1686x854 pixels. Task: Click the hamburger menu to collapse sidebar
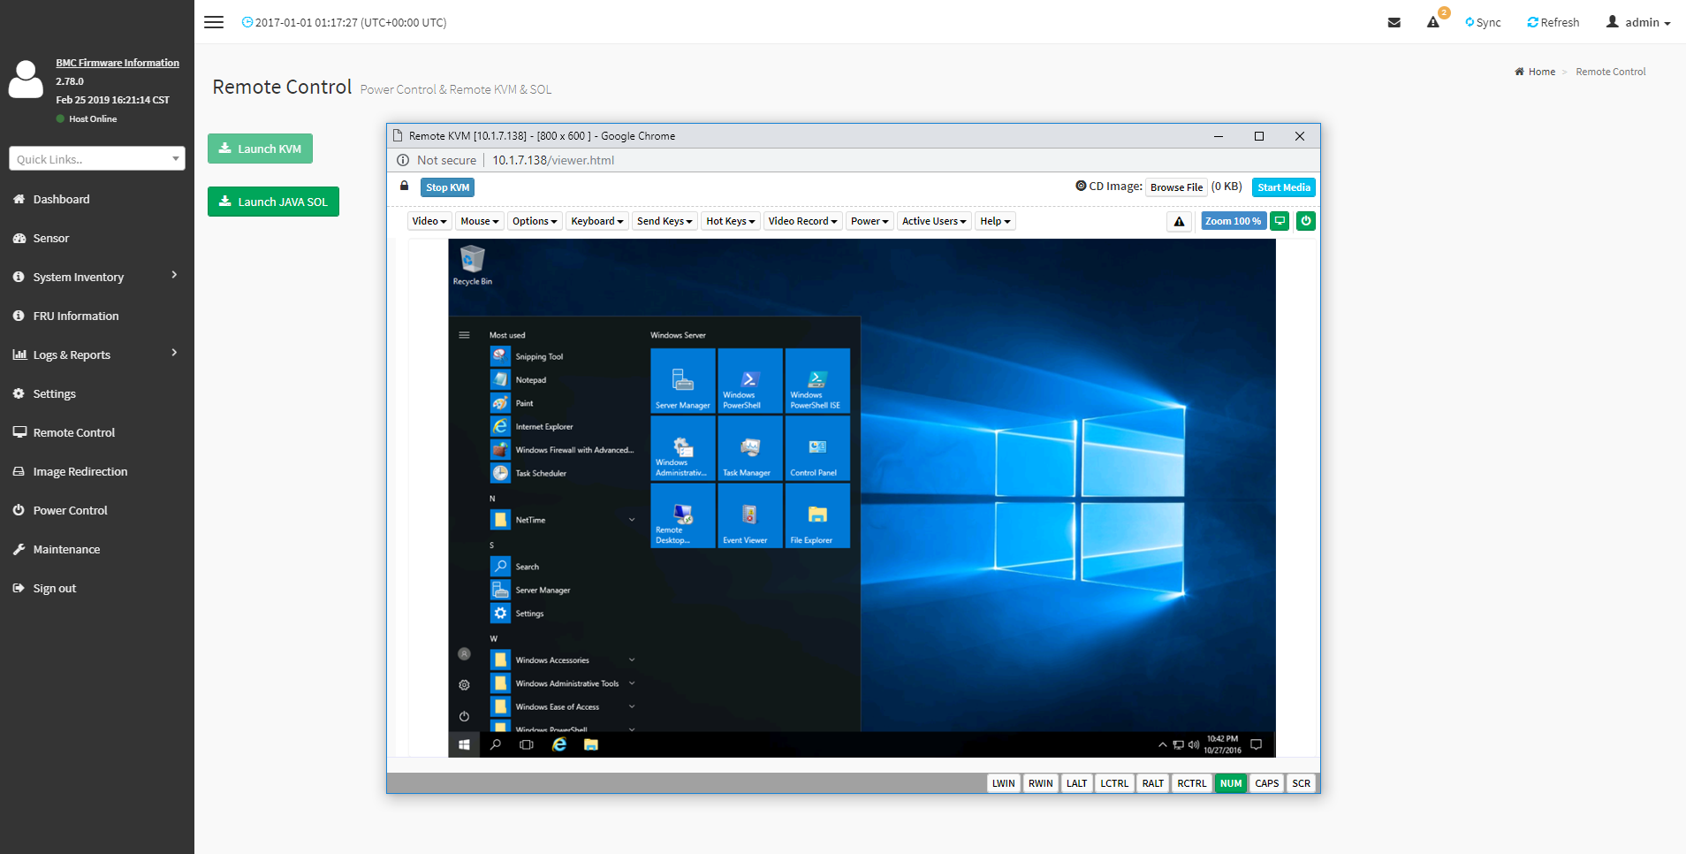(214, 22)
